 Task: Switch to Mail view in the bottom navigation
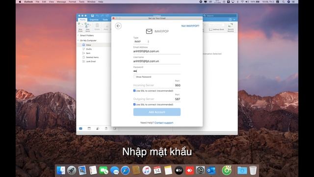80,128
